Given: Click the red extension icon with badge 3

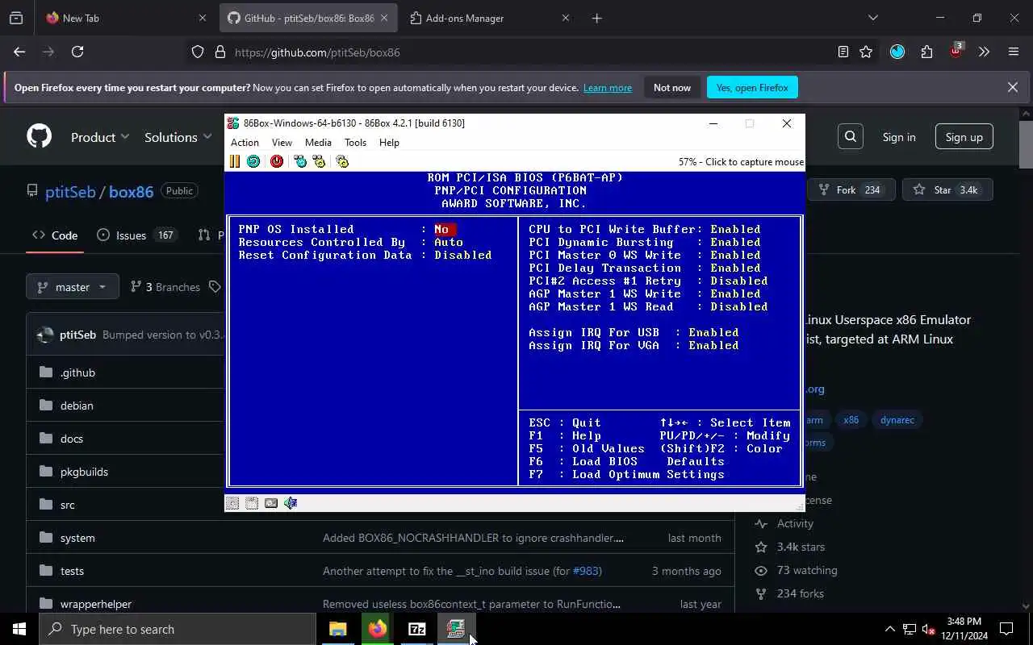Looking at the screenshot, I should coord(956,51).
